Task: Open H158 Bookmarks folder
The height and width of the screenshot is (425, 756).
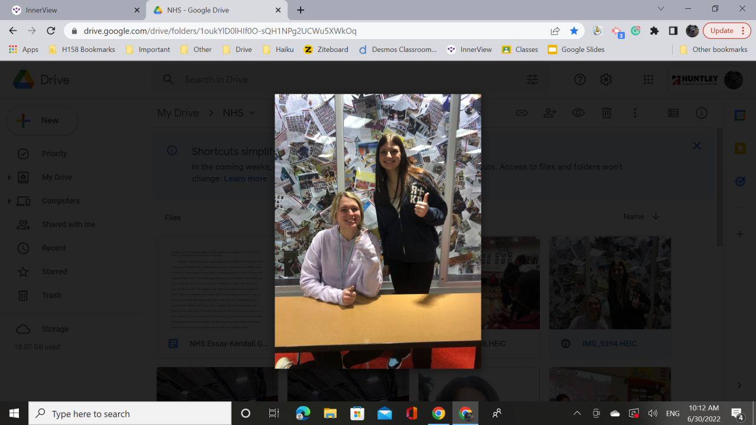Action: 82,50
